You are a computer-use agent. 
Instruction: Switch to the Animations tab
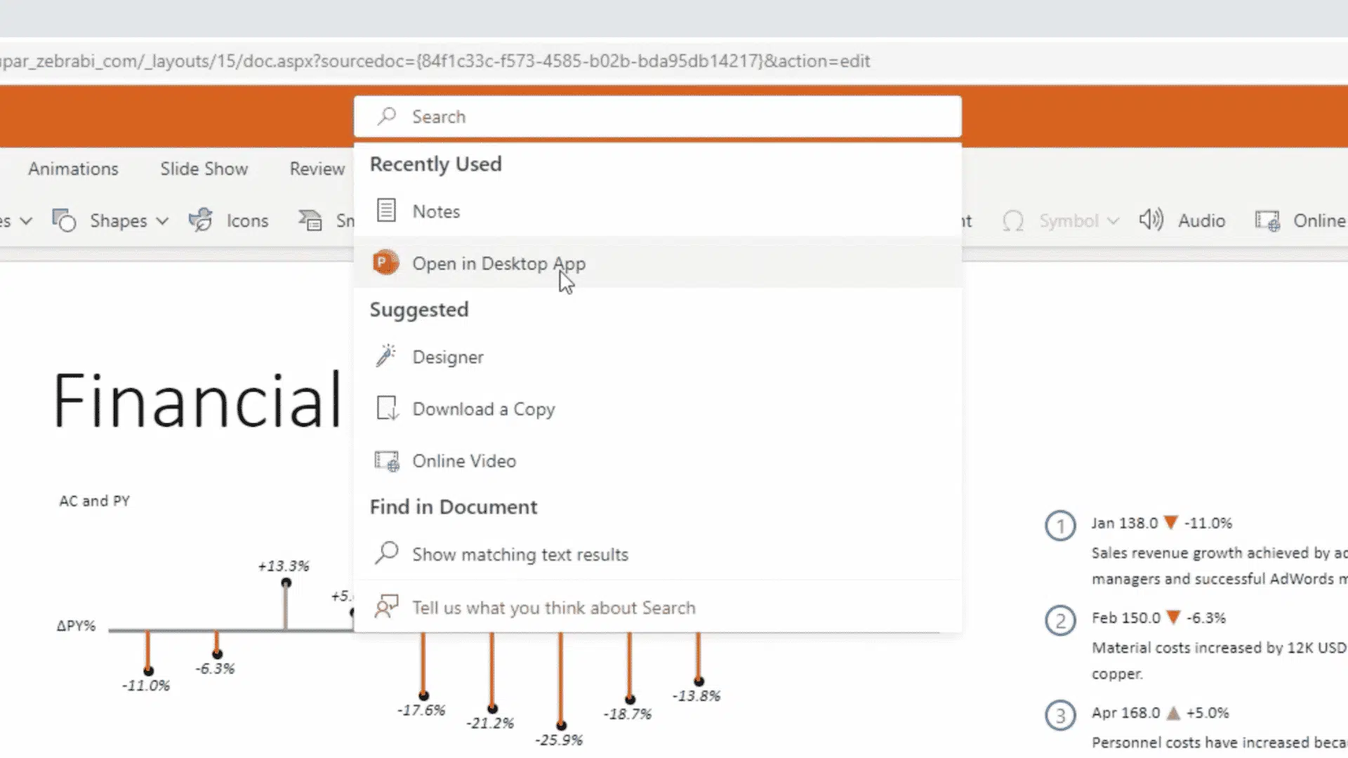[72, 168]
